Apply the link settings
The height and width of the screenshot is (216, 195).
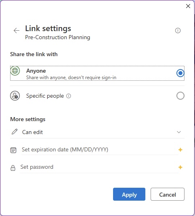(x=129, y=194)
